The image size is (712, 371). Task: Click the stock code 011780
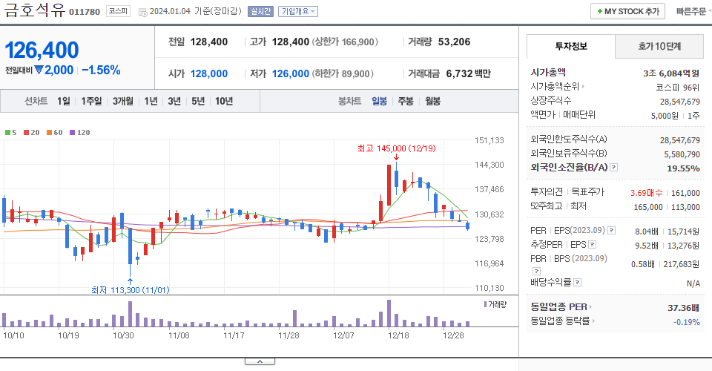pyautogui.click(x=85, y=12)
